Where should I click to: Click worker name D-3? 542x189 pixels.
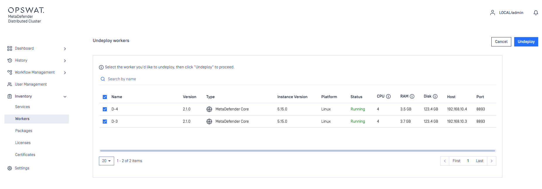click(x=115, y=122)
